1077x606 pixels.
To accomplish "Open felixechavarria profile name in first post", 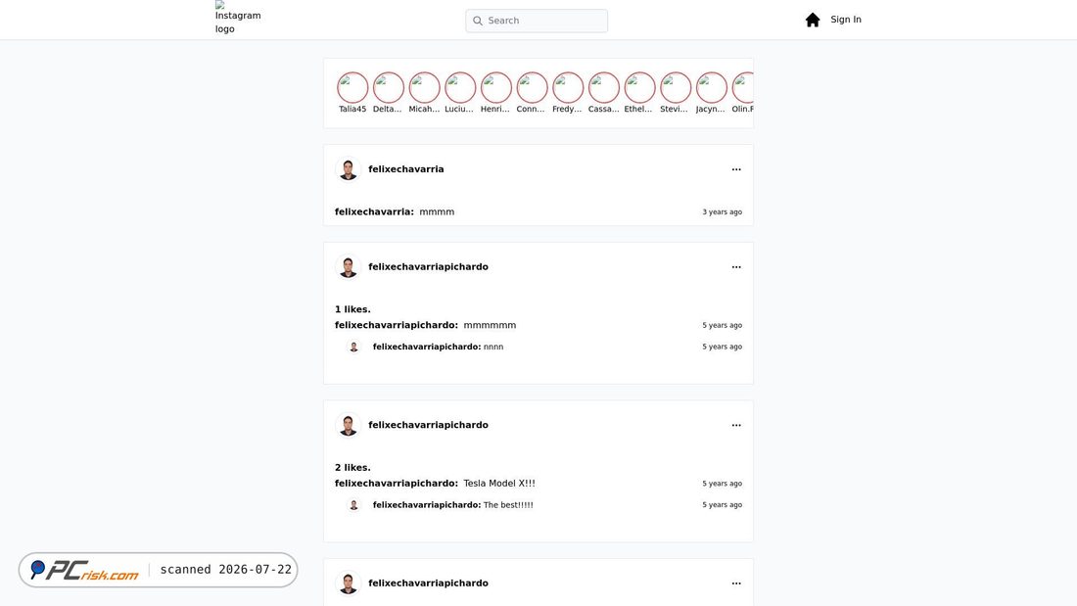I will [x=406, y=169].
